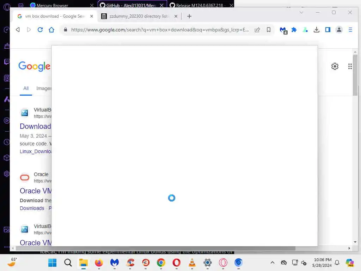
Task: Open red Opera browser from taskbar
Action: click(x=176, y=263)
